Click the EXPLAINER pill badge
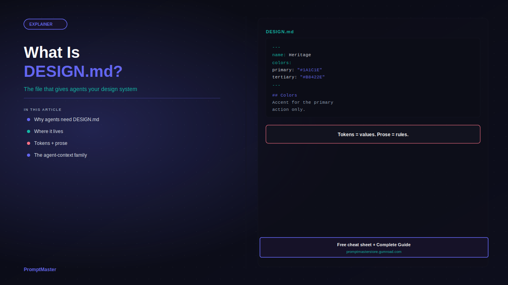Screen dimensions: 508x285 tap(45, 24)
